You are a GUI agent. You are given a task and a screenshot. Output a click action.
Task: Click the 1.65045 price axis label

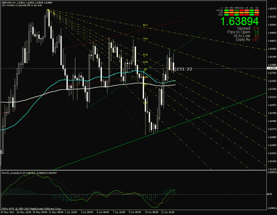click(272, 25)
